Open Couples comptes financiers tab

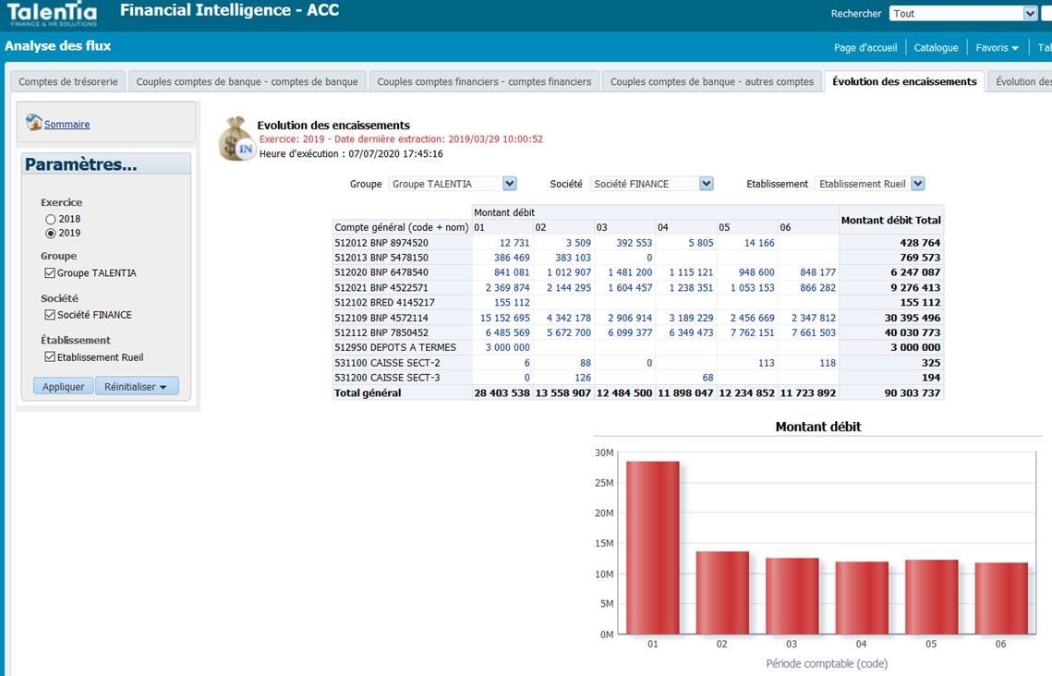[484, 82]
